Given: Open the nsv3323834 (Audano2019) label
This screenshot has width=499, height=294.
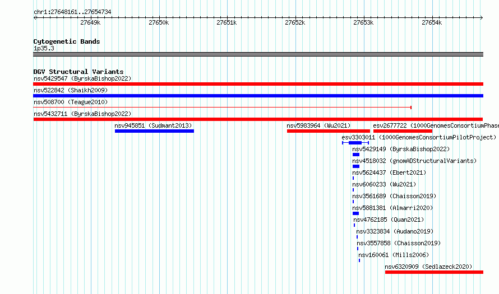Looking at the screenshot, I should pyautogui.click(x=395, y=231).
